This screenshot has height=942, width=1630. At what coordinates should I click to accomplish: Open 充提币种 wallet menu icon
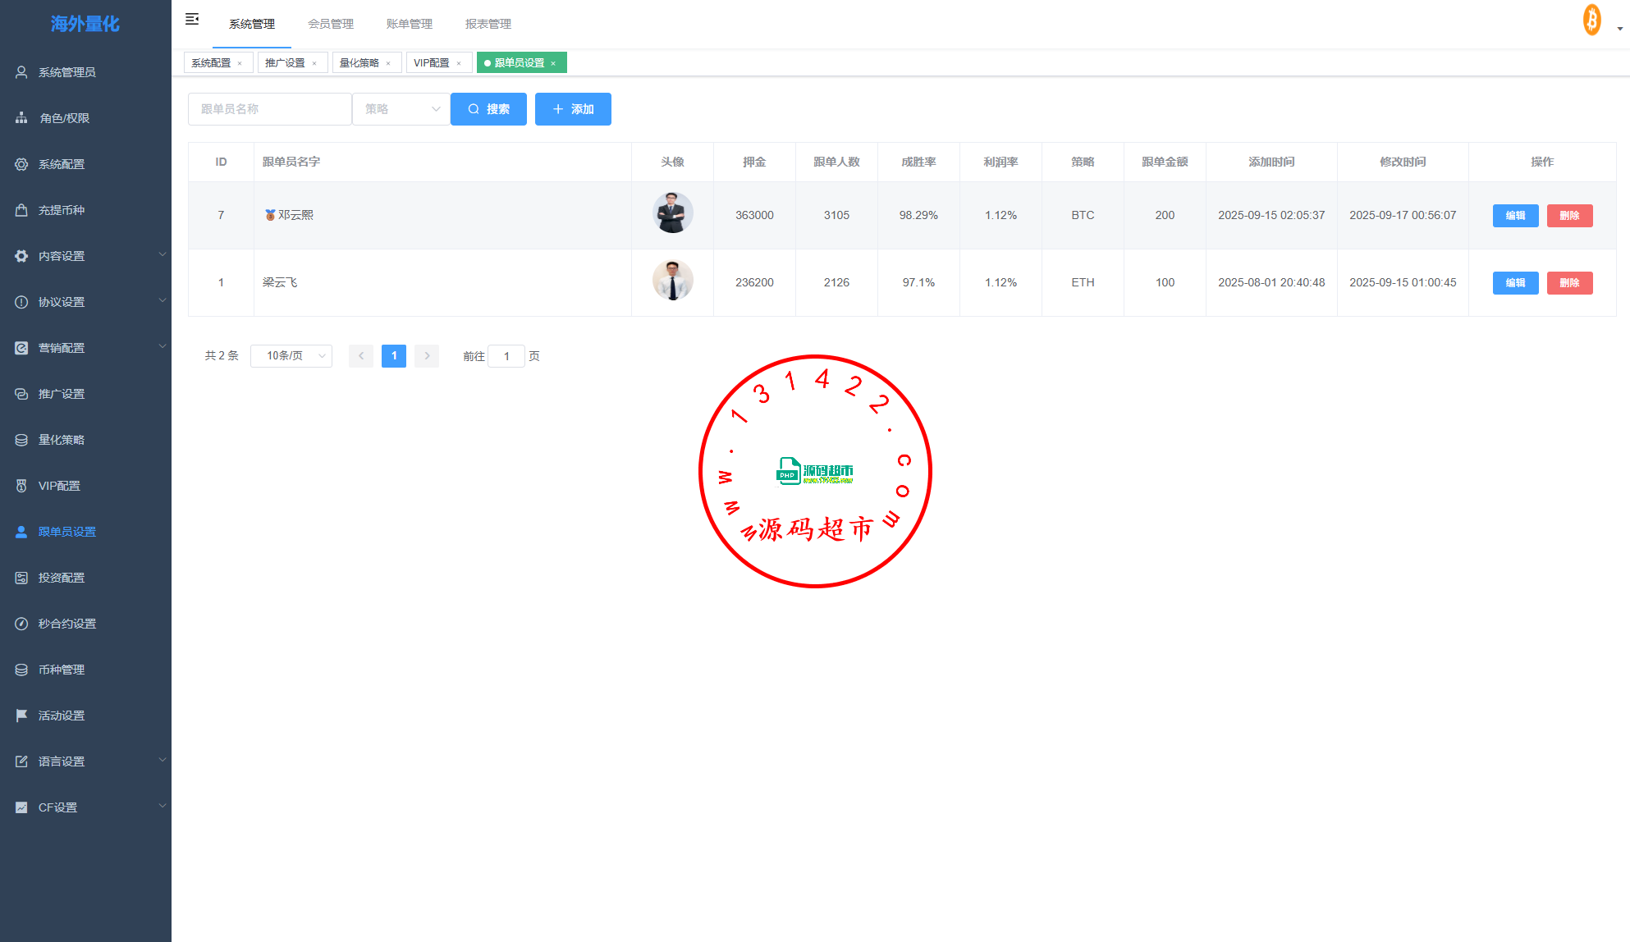click(21, 210)
